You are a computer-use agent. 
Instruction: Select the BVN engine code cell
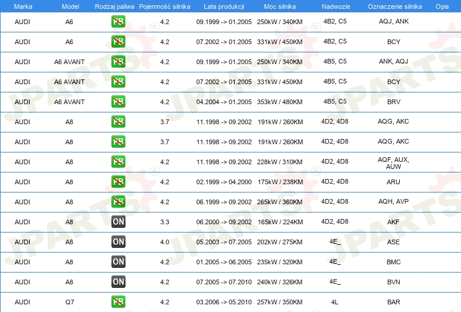click(x=393, y=282)
